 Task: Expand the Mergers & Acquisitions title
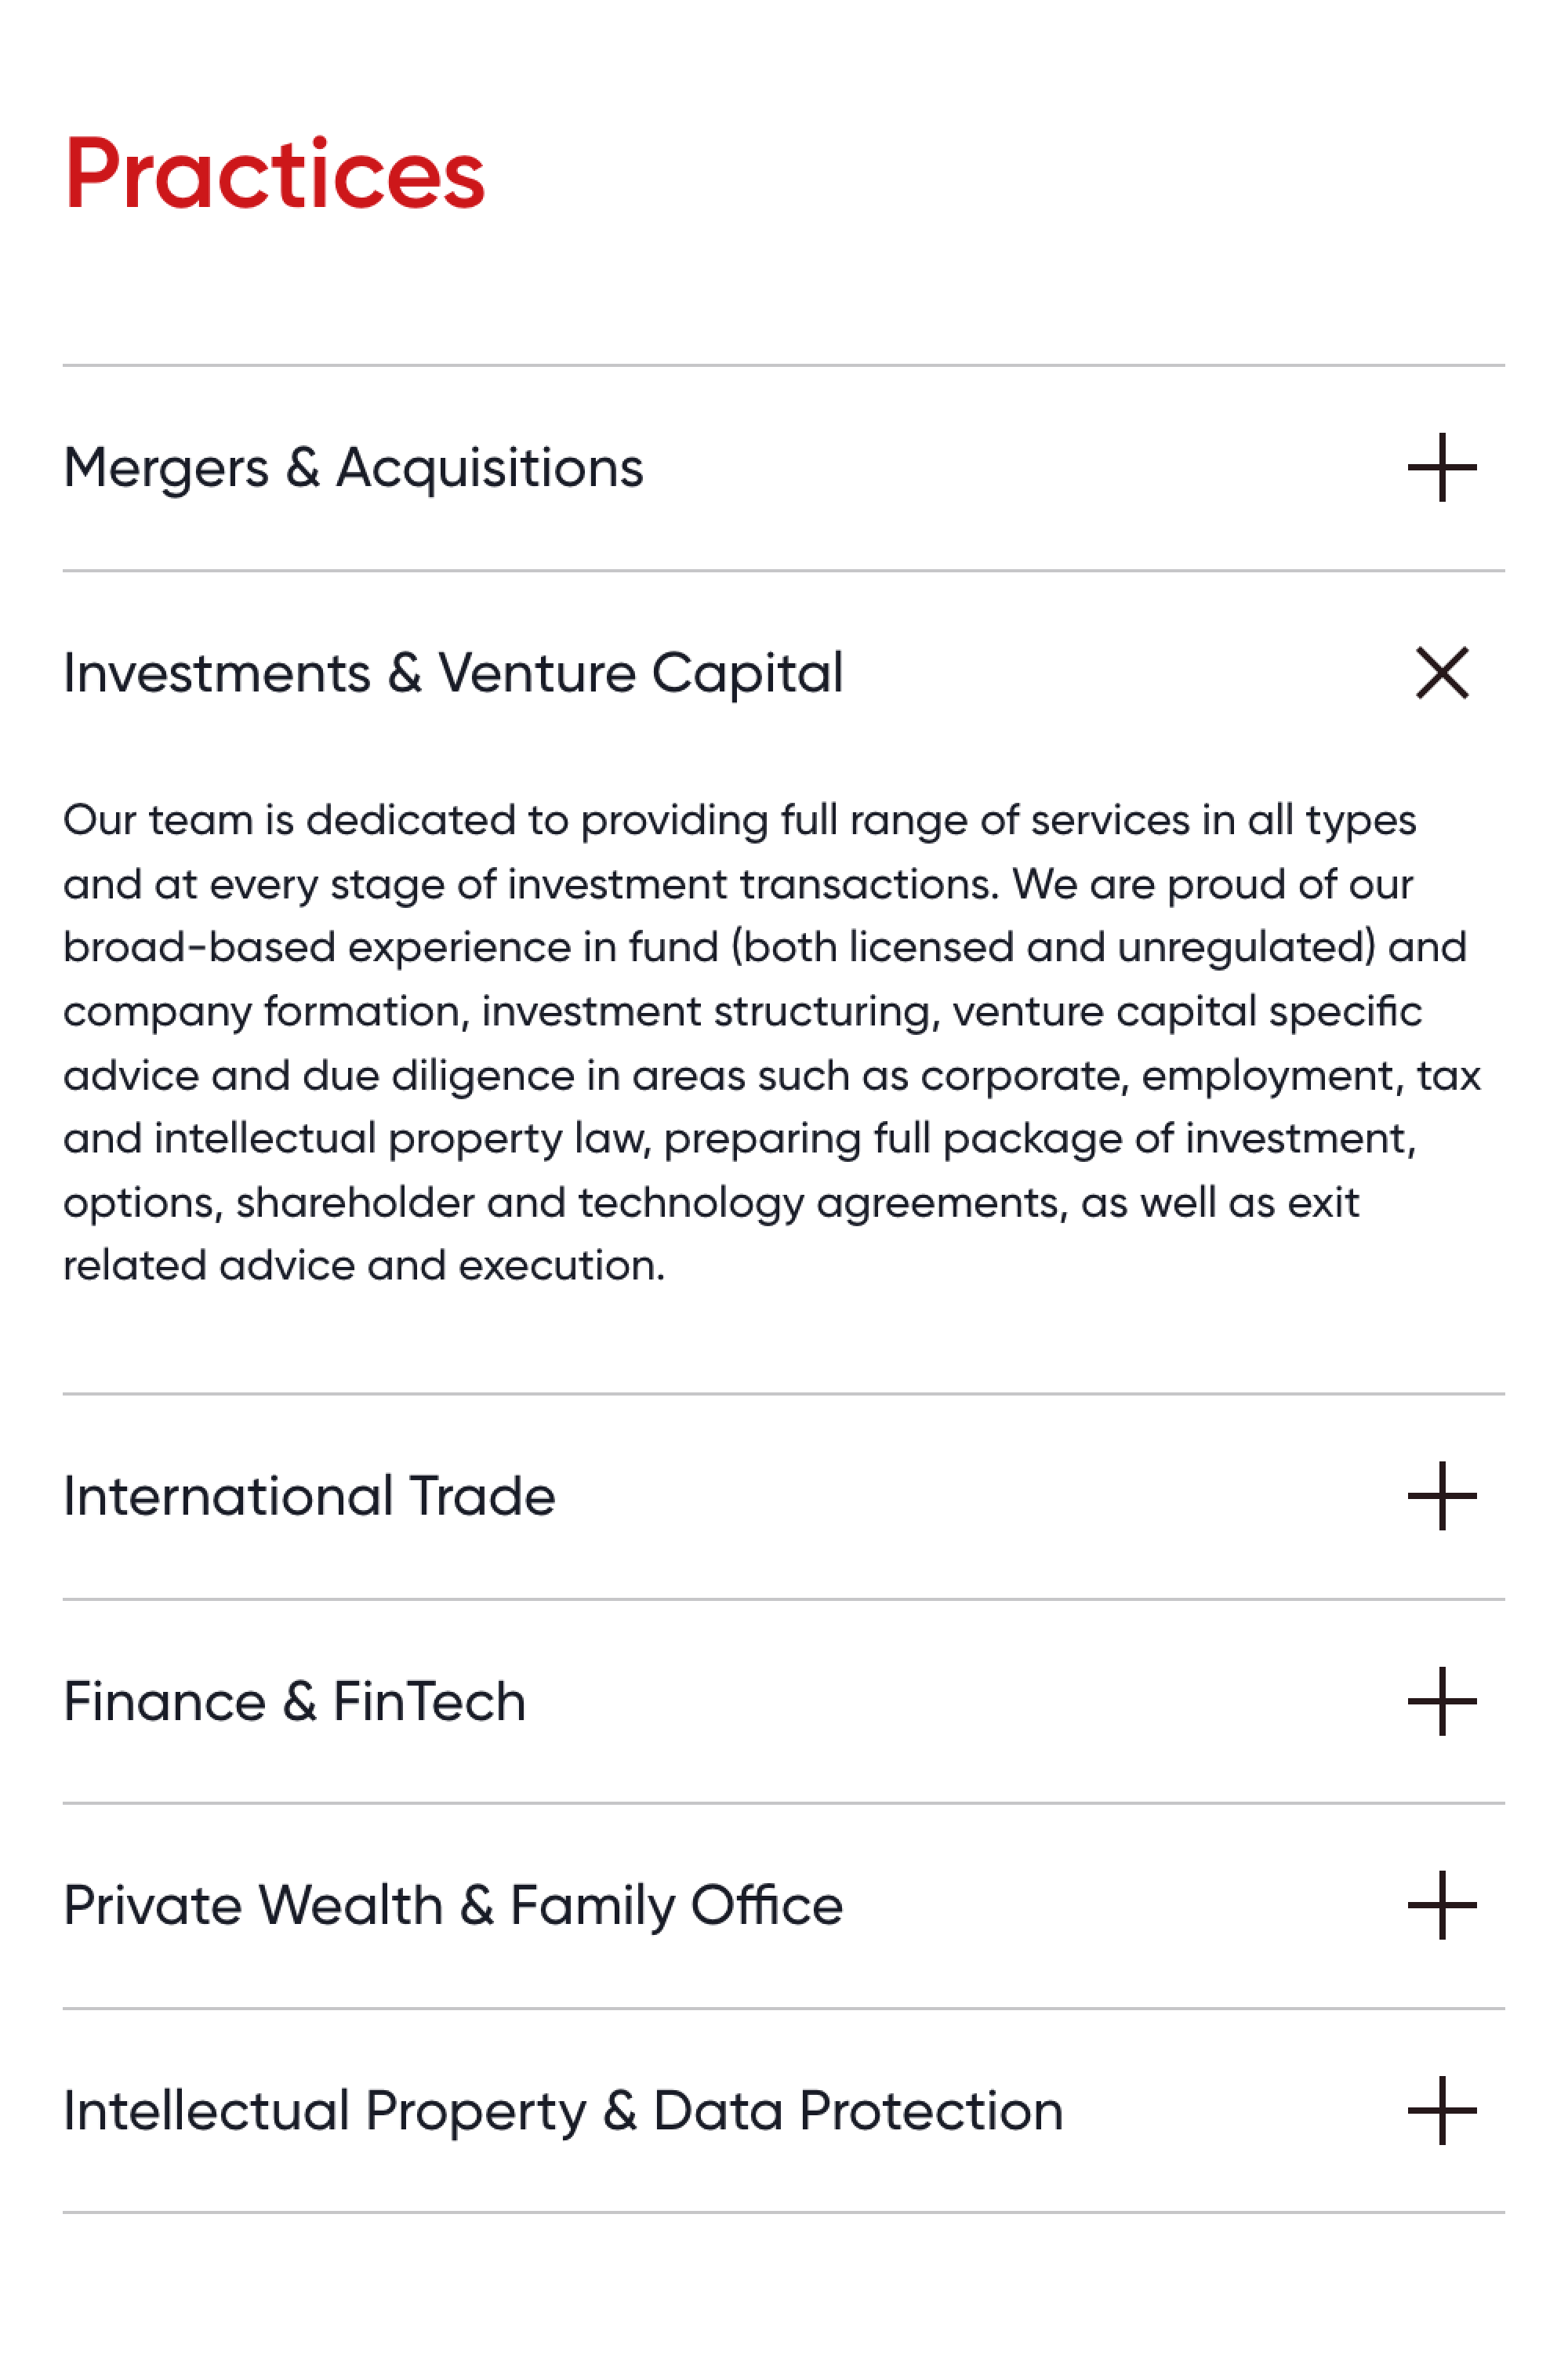coord(353,468)
